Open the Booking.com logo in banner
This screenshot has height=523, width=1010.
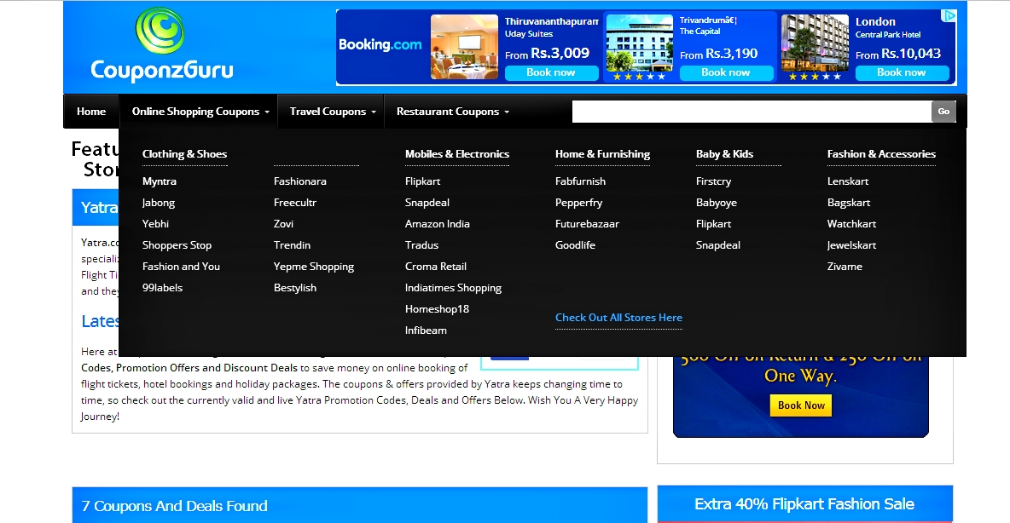tap(380, 44)
